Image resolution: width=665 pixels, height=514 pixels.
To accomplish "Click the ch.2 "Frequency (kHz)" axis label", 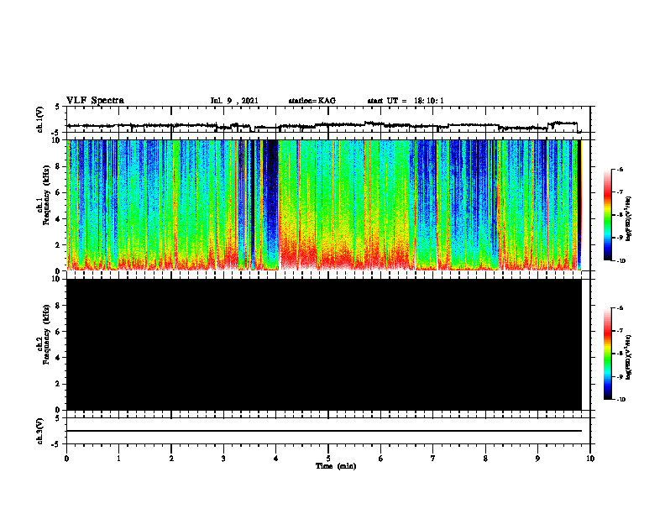I will click(46, 334).
